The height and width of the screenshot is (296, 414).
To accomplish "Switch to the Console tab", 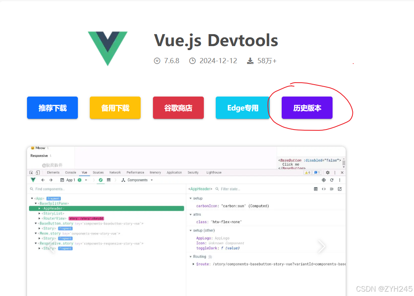I will coord(70,172).
